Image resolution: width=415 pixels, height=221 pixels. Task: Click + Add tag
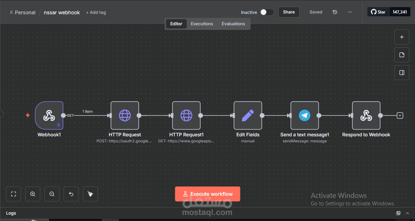point(96,12)
